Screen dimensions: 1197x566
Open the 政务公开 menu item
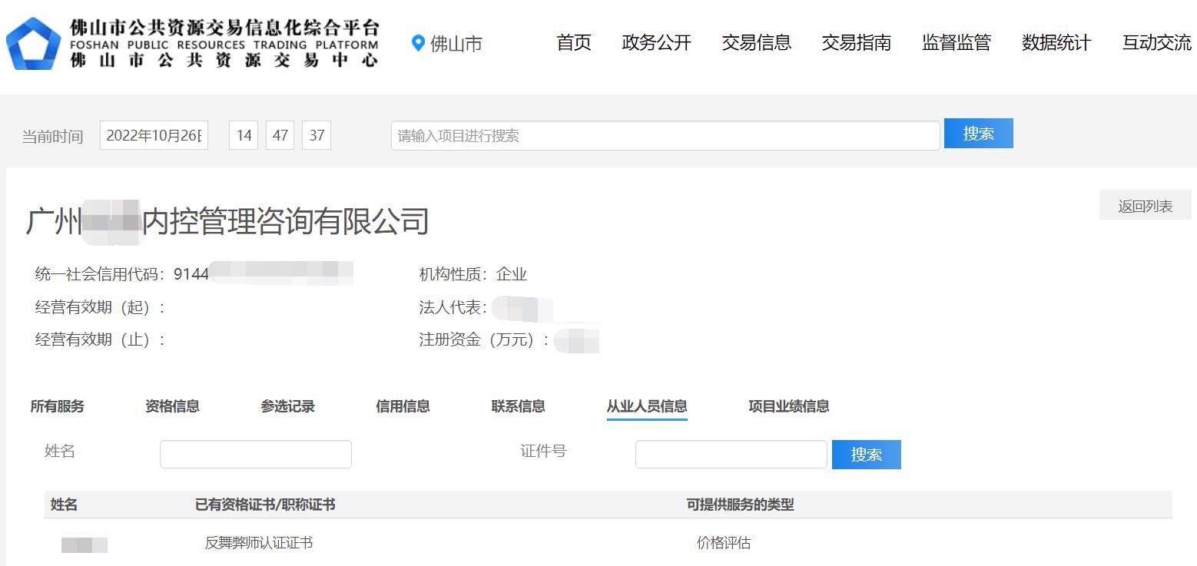click(x=656, y=43)
